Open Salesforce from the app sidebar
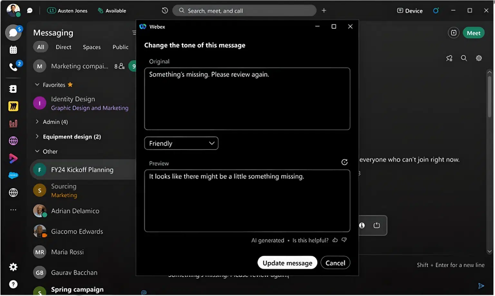Image resolution: width=495 pixels, height=296 pixels. point(13,175)
